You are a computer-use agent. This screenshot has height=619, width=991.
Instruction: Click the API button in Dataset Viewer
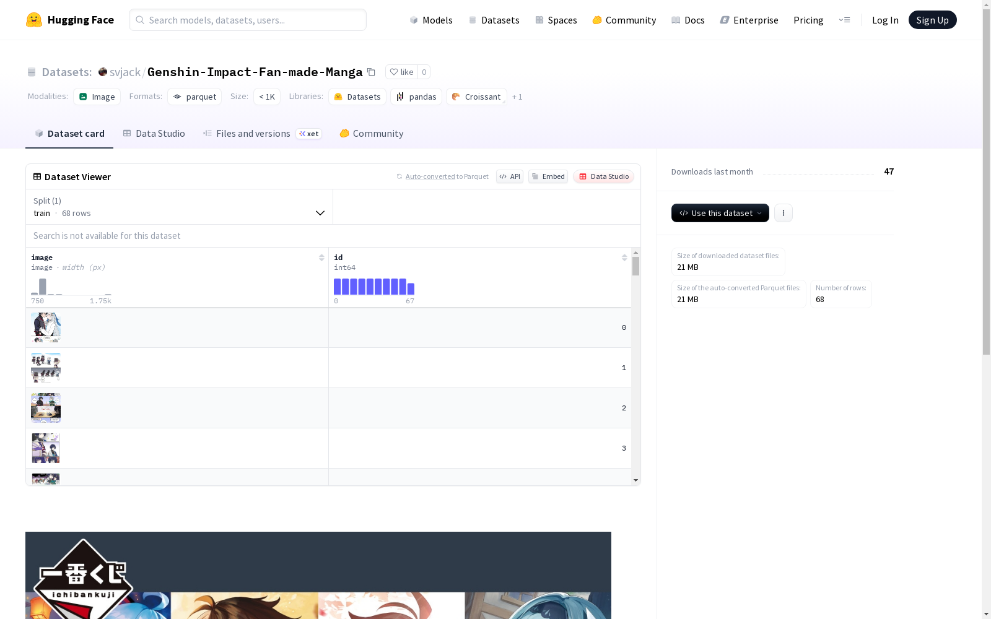[510, 176]
